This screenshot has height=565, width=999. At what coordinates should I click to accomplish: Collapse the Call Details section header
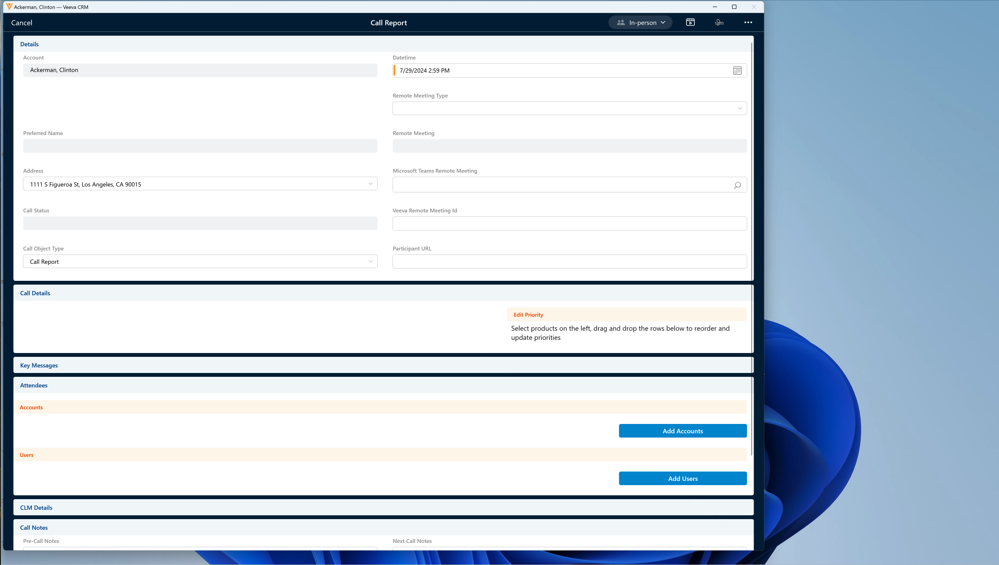click(x=35, y=293)
